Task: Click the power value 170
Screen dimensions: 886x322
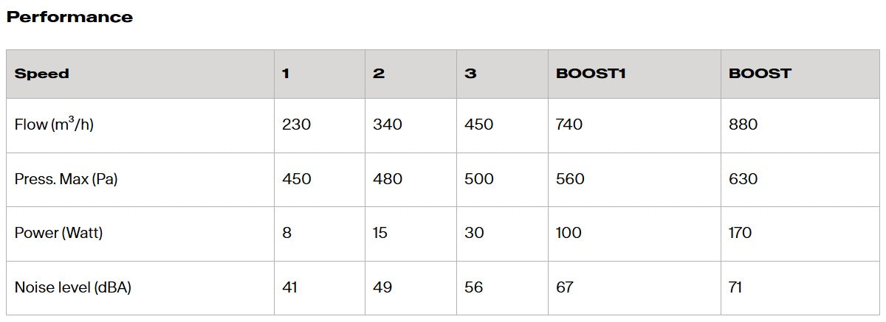Action: [740, 233]
